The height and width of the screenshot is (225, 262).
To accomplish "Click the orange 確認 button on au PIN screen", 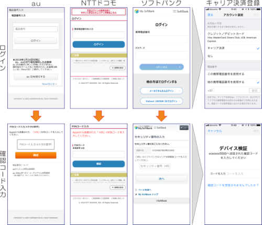I will pyautogui.click(x=36, y=155).
